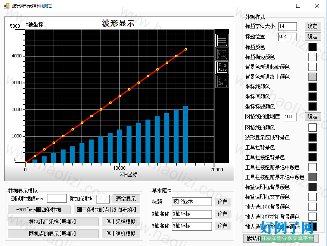
Task: Focus the 网格线的透明度 input showing 100
Action: 290,117
